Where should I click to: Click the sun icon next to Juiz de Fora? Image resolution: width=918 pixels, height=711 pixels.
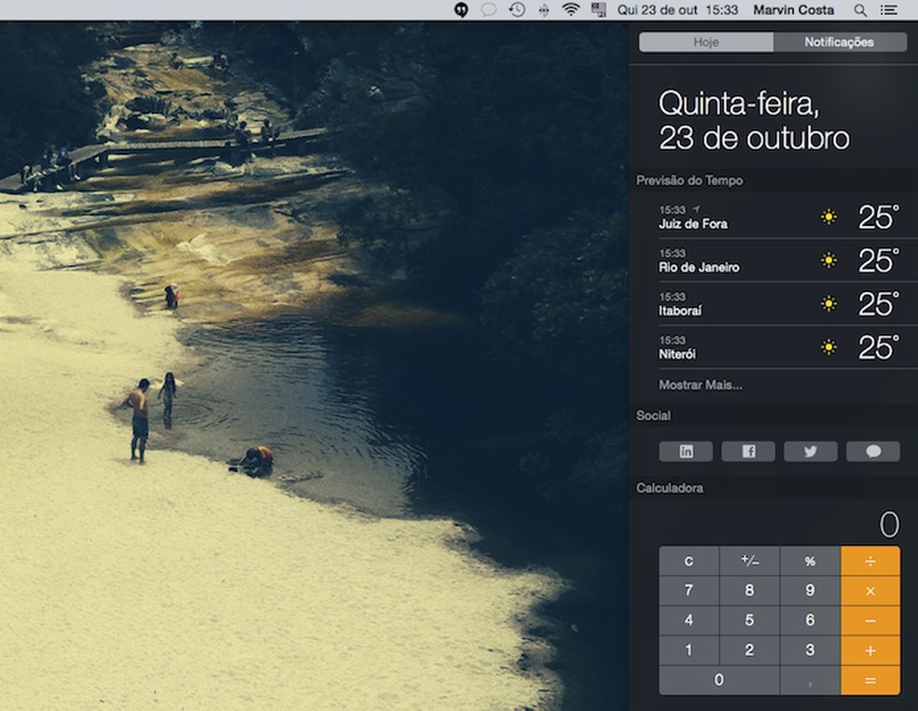[x=828, y=216]
